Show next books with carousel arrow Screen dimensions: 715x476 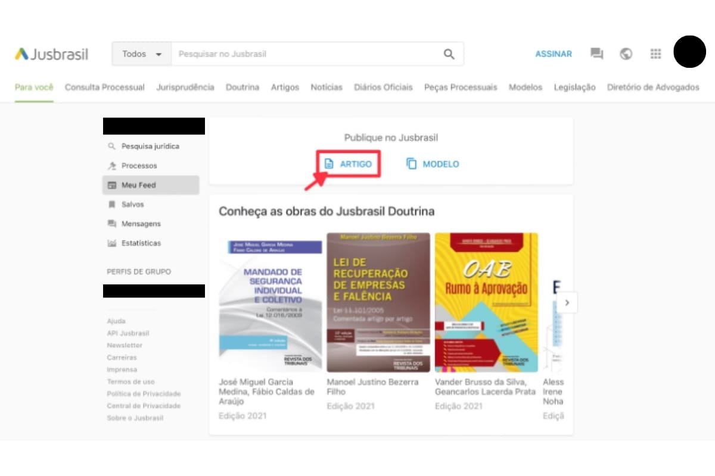[x=567, y=302]
